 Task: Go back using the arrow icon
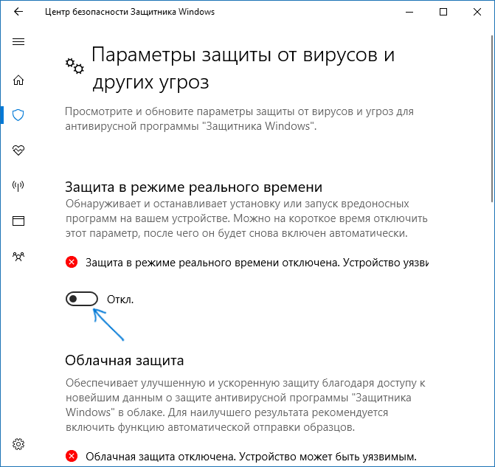coord(18,12)
